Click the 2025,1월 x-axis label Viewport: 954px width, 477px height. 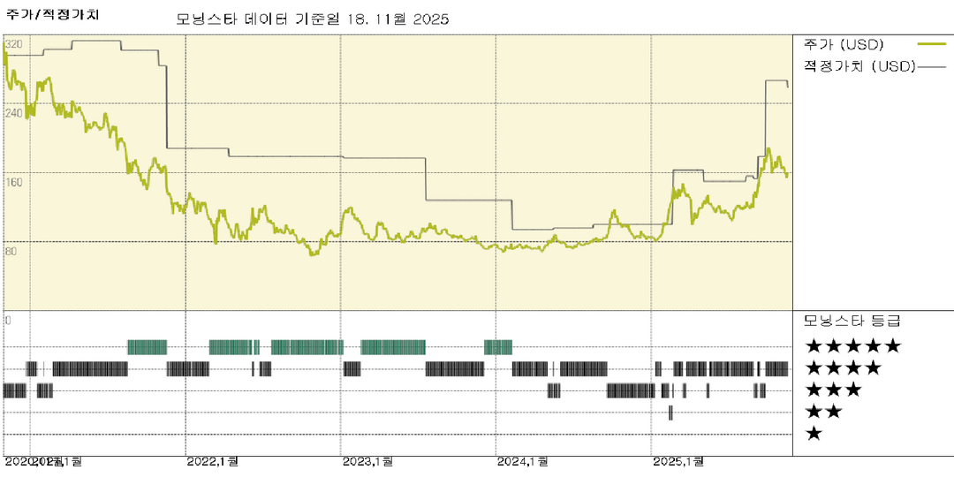coord(678,461)
